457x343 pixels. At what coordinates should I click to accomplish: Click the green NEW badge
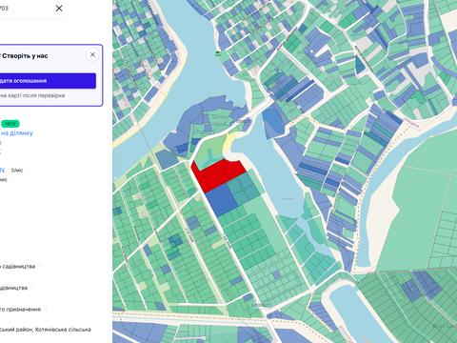pos(10,124)
